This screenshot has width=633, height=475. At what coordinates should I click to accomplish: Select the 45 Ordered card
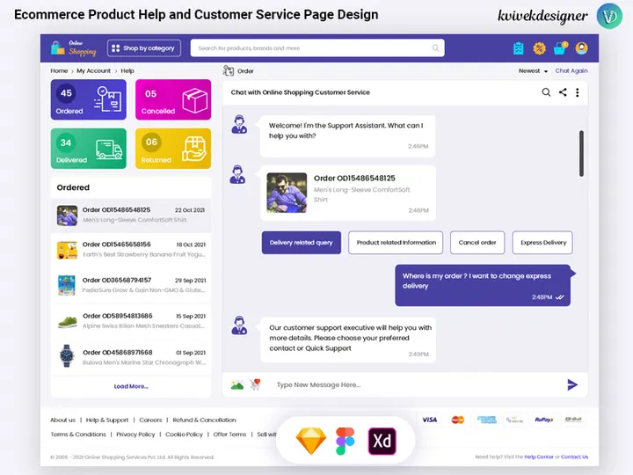click(x=89, y=99)
